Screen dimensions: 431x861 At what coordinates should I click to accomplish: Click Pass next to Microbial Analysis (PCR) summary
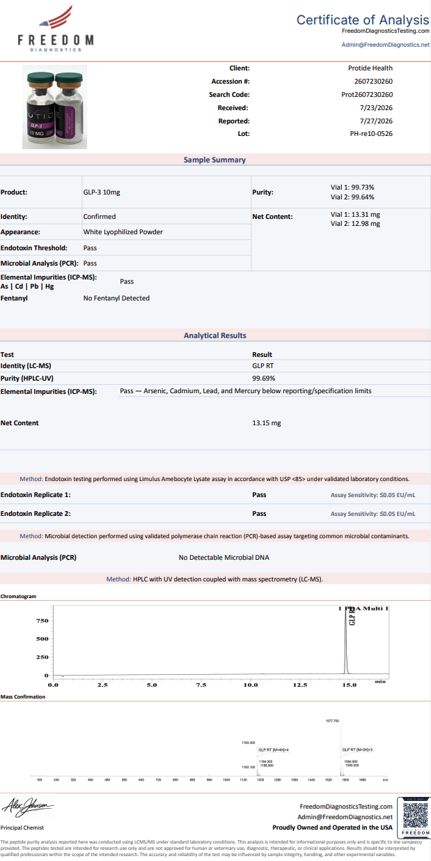[90, 264]
